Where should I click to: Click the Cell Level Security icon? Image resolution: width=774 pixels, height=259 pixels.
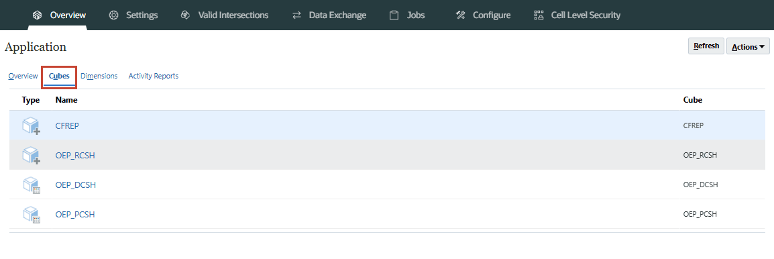click(539, 15)
